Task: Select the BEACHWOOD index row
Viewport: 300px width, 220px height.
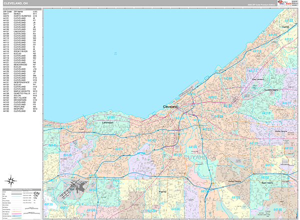Action: click(x=20, y=65)
